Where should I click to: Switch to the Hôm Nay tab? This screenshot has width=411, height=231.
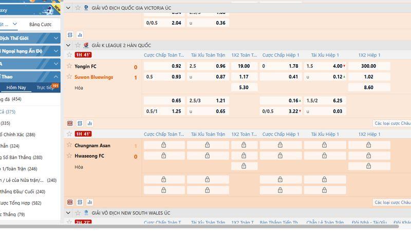16,87
